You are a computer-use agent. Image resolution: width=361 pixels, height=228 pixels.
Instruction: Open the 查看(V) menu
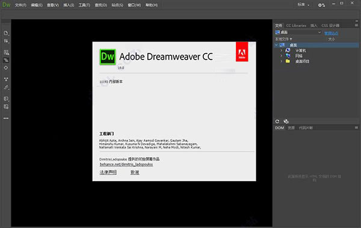(53, 5)
